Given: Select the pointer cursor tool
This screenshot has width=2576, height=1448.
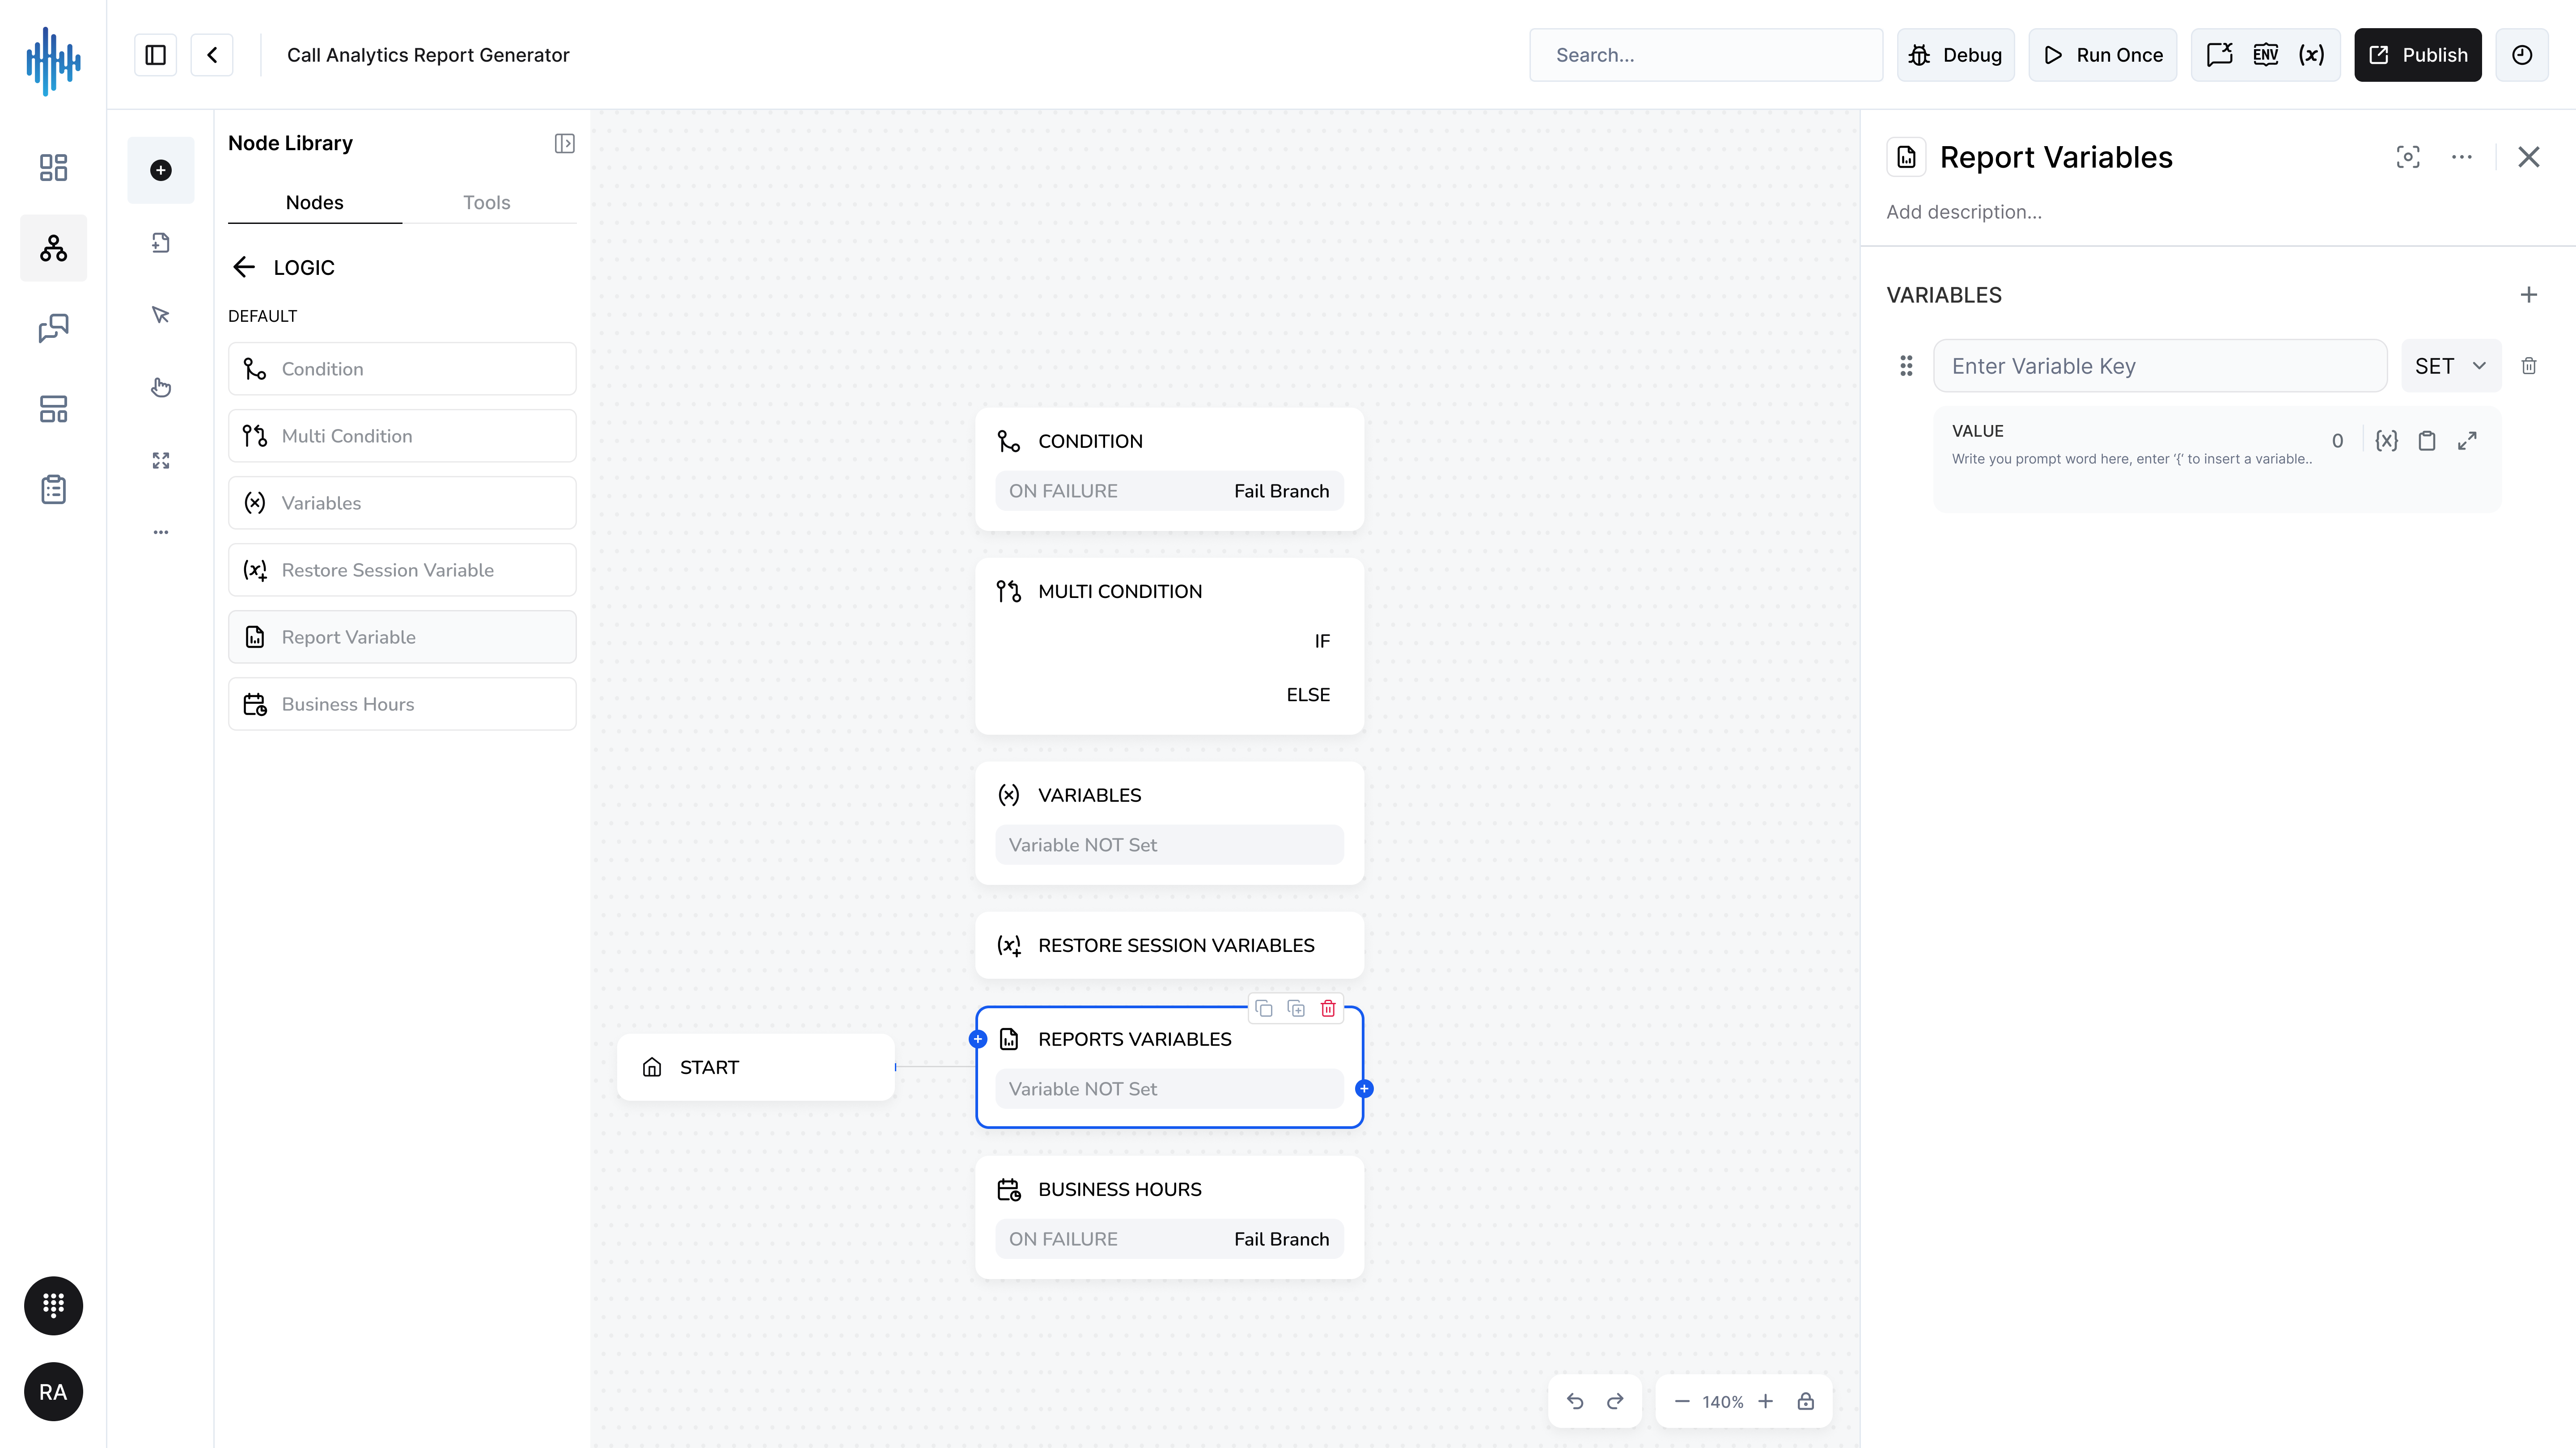Looking at the screenshot, I should point(161,315).
